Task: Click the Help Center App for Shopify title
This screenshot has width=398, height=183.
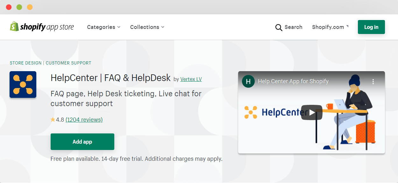Action: point(293,81)
